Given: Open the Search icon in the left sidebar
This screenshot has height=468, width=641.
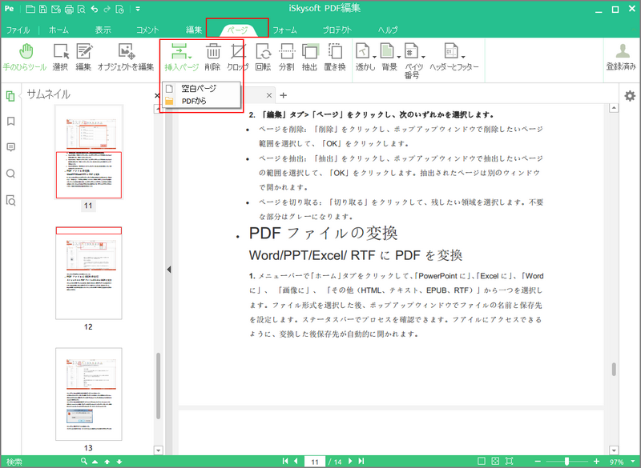Looking at the screenshot, I should [x=10, y=170].
